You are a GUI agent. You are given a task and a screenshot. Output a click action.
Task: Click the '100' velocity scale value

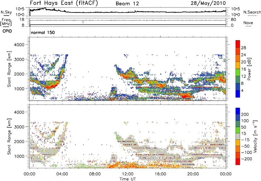(245, 121)
